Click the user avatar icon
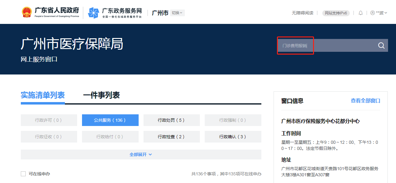 372,13
